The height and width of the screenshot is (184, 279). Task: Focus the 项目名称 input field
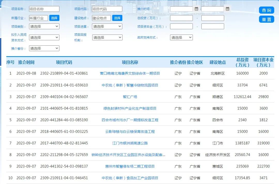pos(44,9)
